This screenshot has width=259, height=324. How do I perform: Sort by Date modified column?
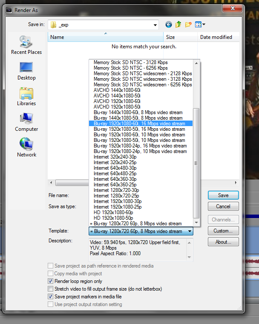coord(218,37)
